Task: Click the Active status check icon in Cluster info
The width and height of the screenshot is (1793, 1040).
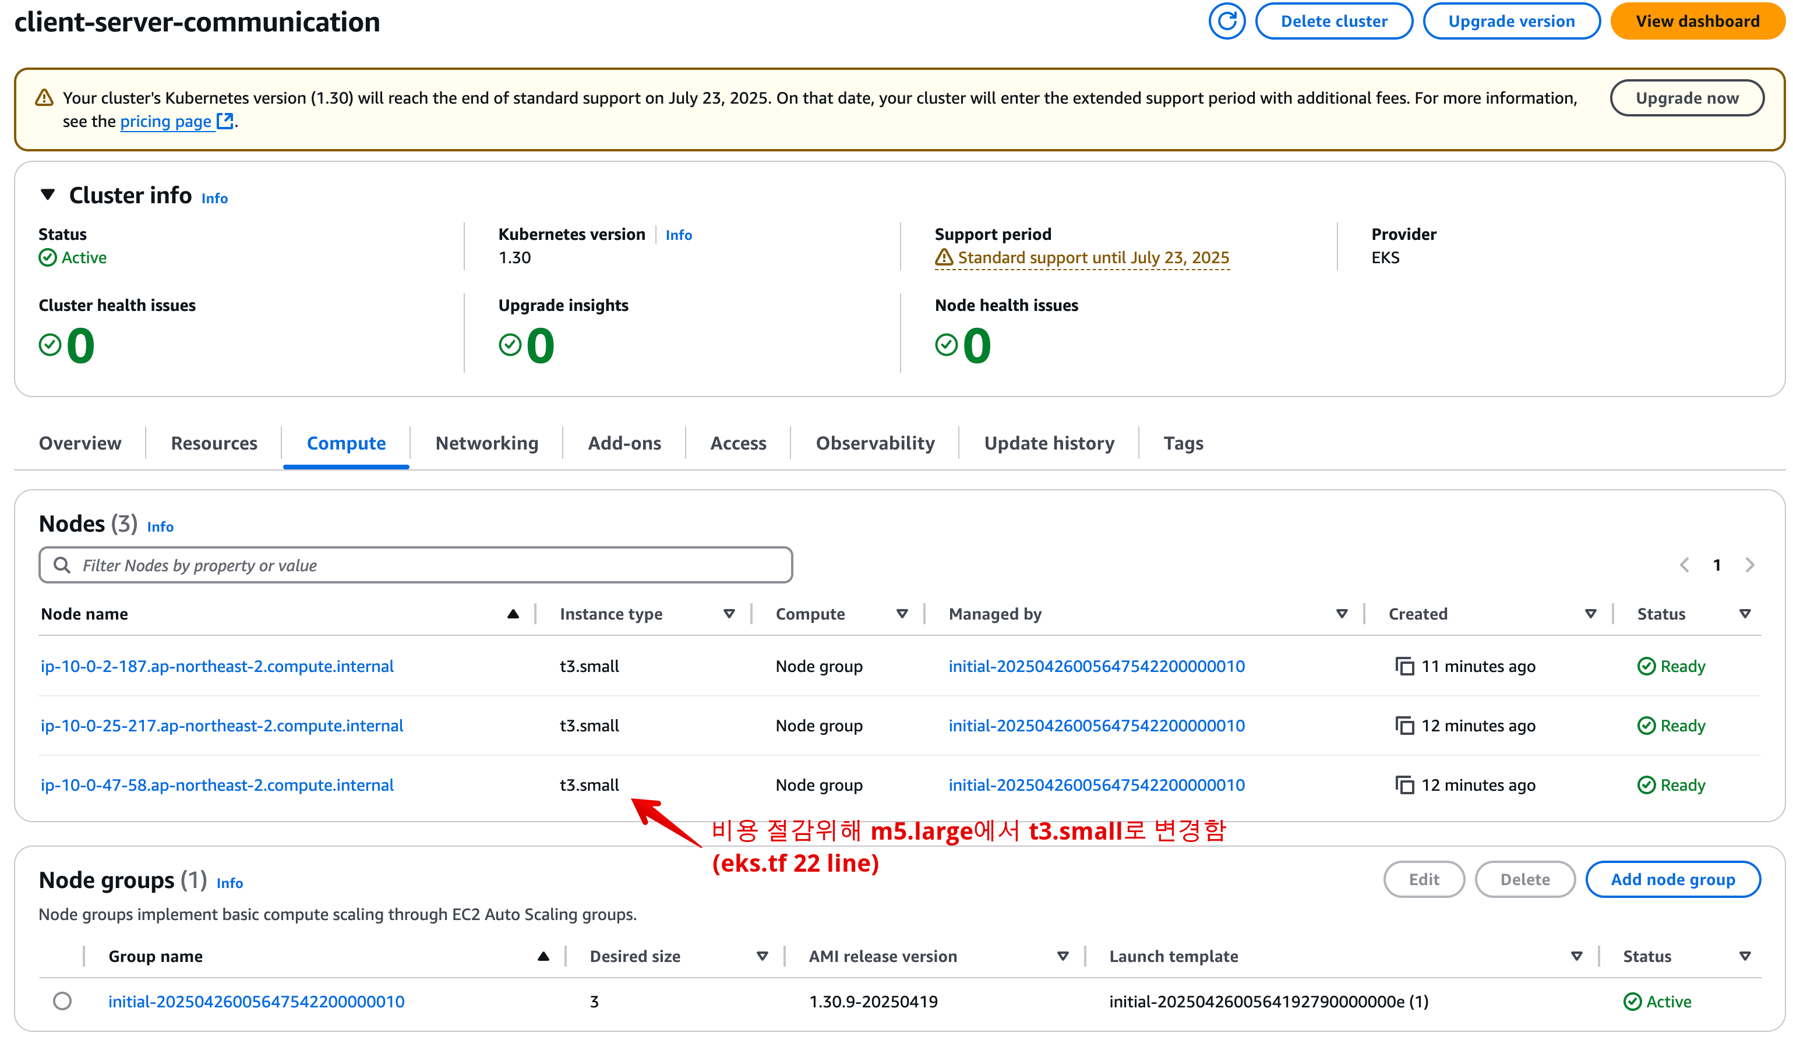Action: (48, 257)
